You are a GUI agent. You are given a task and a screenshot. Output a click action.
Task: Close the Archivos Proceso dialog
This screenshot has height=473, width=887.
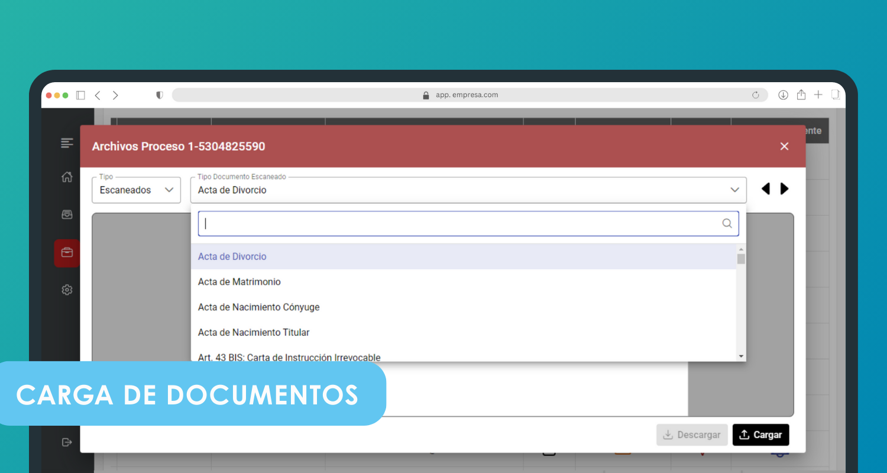(x=784, y=146)
